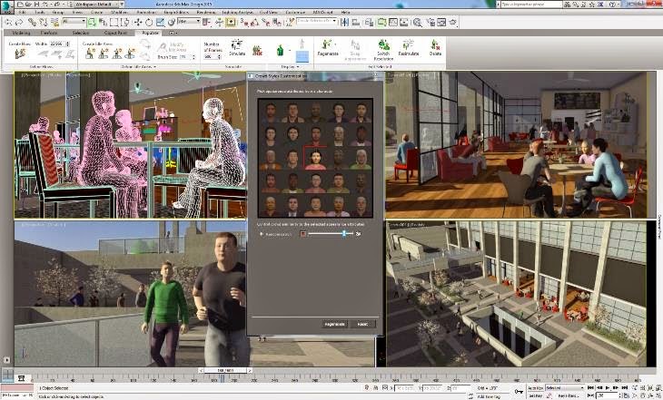Toggle Percent Snap on the toolbar
Image resolution: width=663 pixels, height=400 pixels.
coord(266,23)
